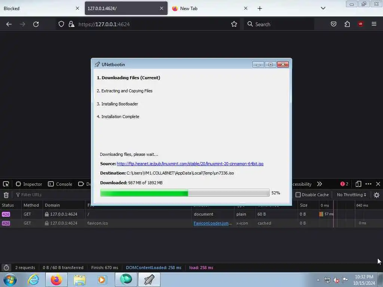Enable the Disable Cache checkbox
383x287 pixels.
point(298,195)
